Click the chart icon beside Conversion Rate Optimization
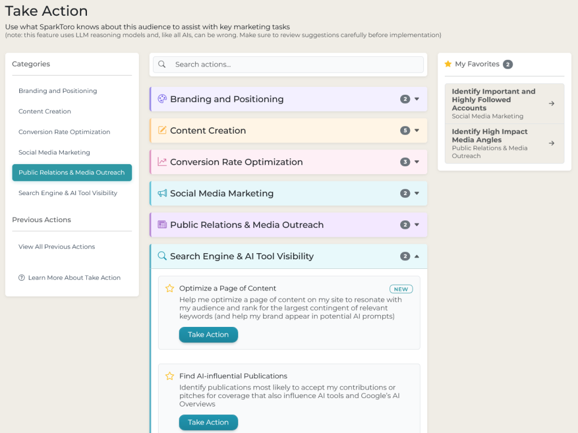Screen dimensions: 578x433 (162, 162)
